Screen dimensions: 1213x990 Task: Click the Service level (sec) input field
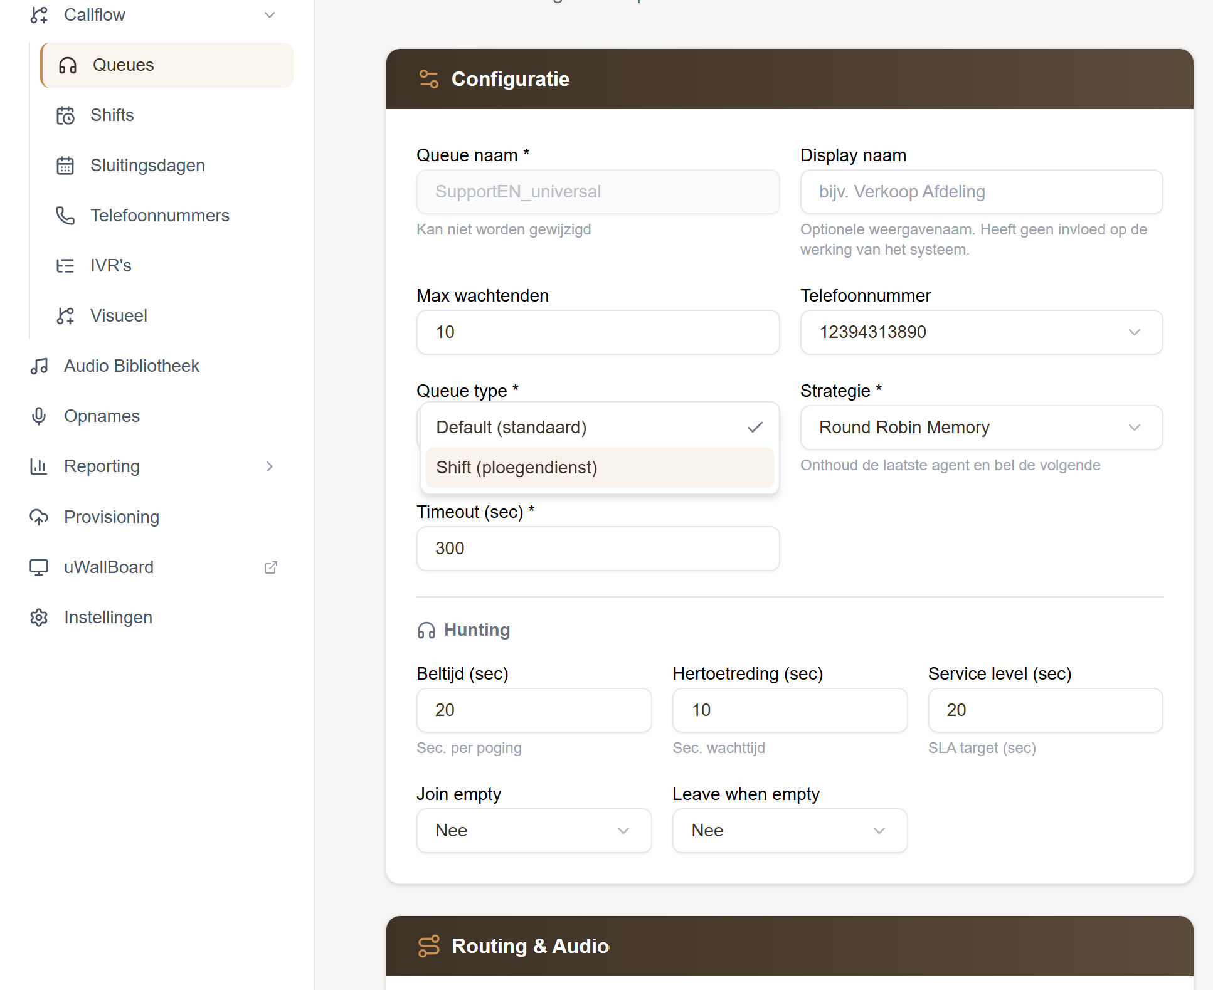click(x=1046, y=710)
